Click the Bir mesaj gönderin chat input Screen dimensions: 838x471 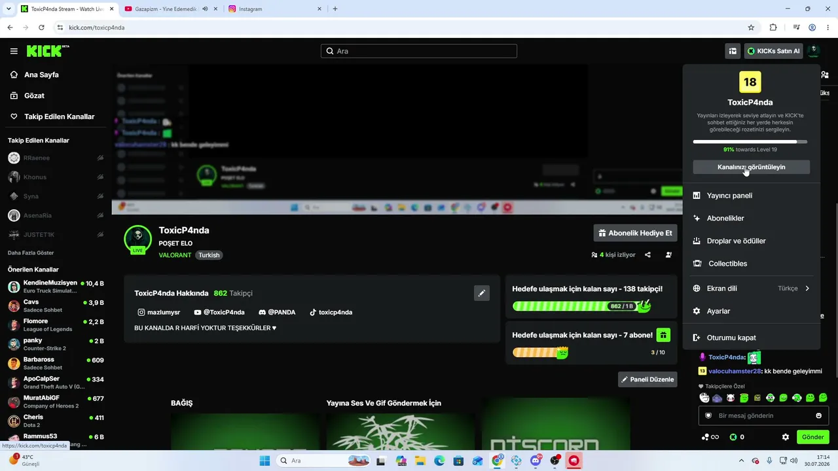click(764, 415)
